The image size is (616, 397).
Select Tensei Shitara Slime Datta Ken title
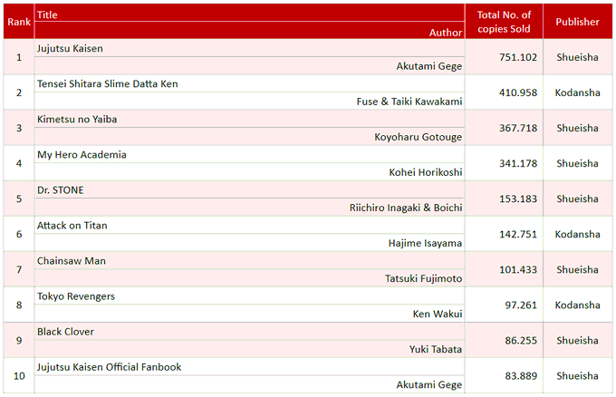pyautogui.click(x=107, y=83)
